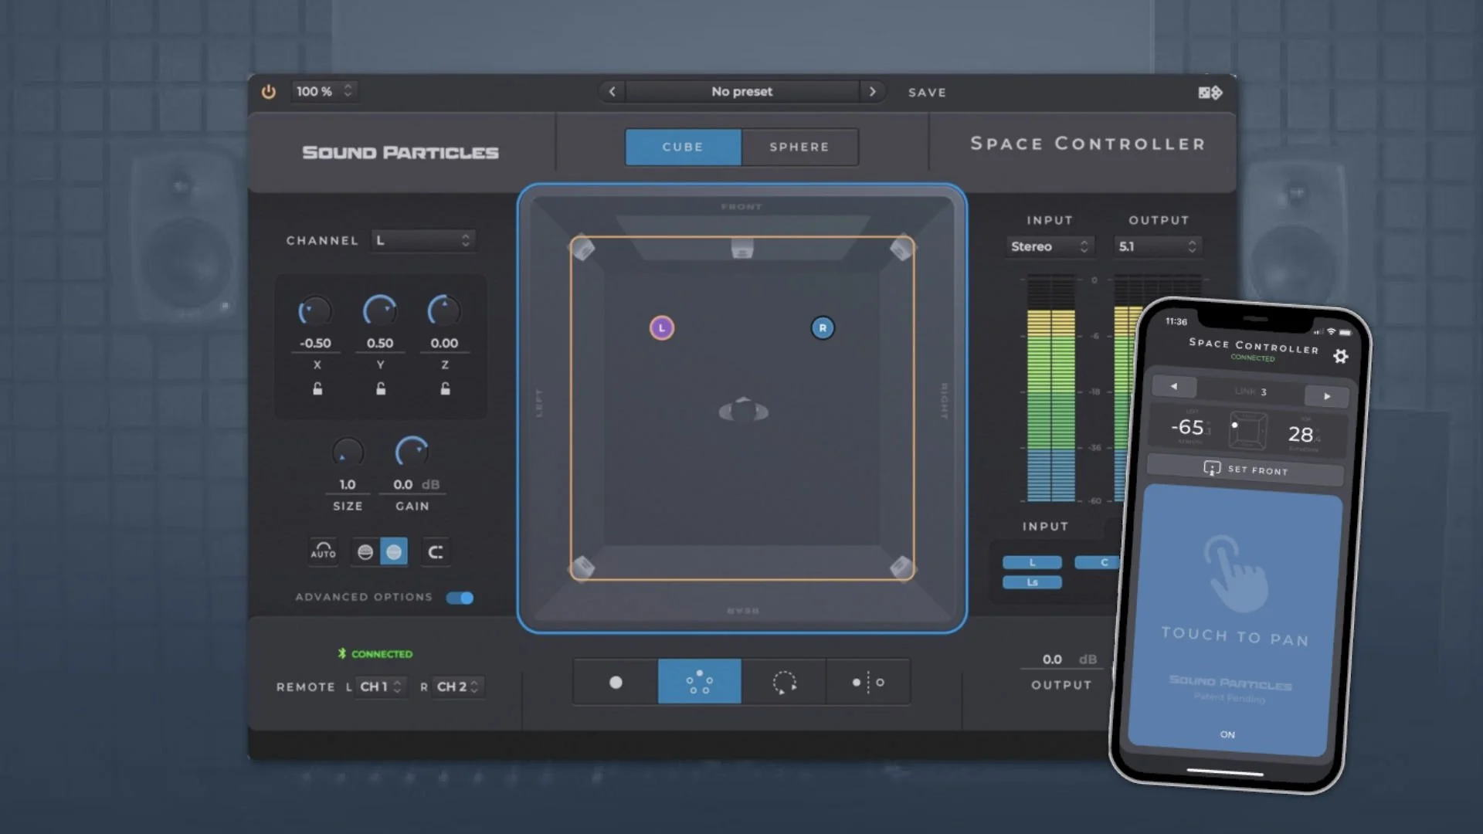This screenshot has height=834, width=1483.
Task: Click the randomize dice icon
Action: [1210, 93]
